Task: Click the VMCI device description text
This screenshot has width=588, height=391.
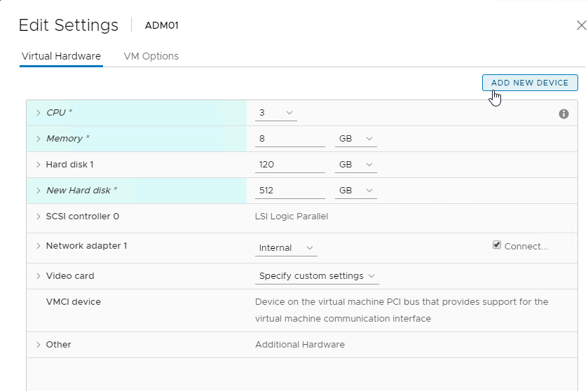Action: pos(402,310)
